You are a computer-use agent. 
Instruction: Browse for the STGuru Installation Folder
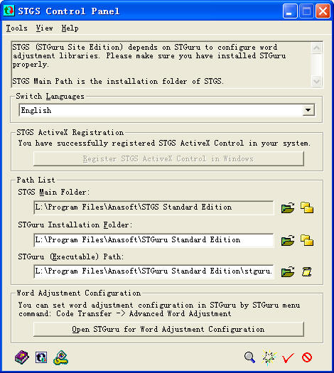pos(288,240)
